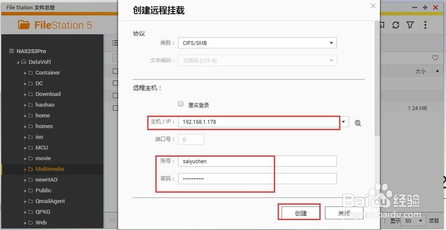The height and width of the screenshot is (230, 446).
Task: Click the 大小 size column header
Action: point(421,72)
